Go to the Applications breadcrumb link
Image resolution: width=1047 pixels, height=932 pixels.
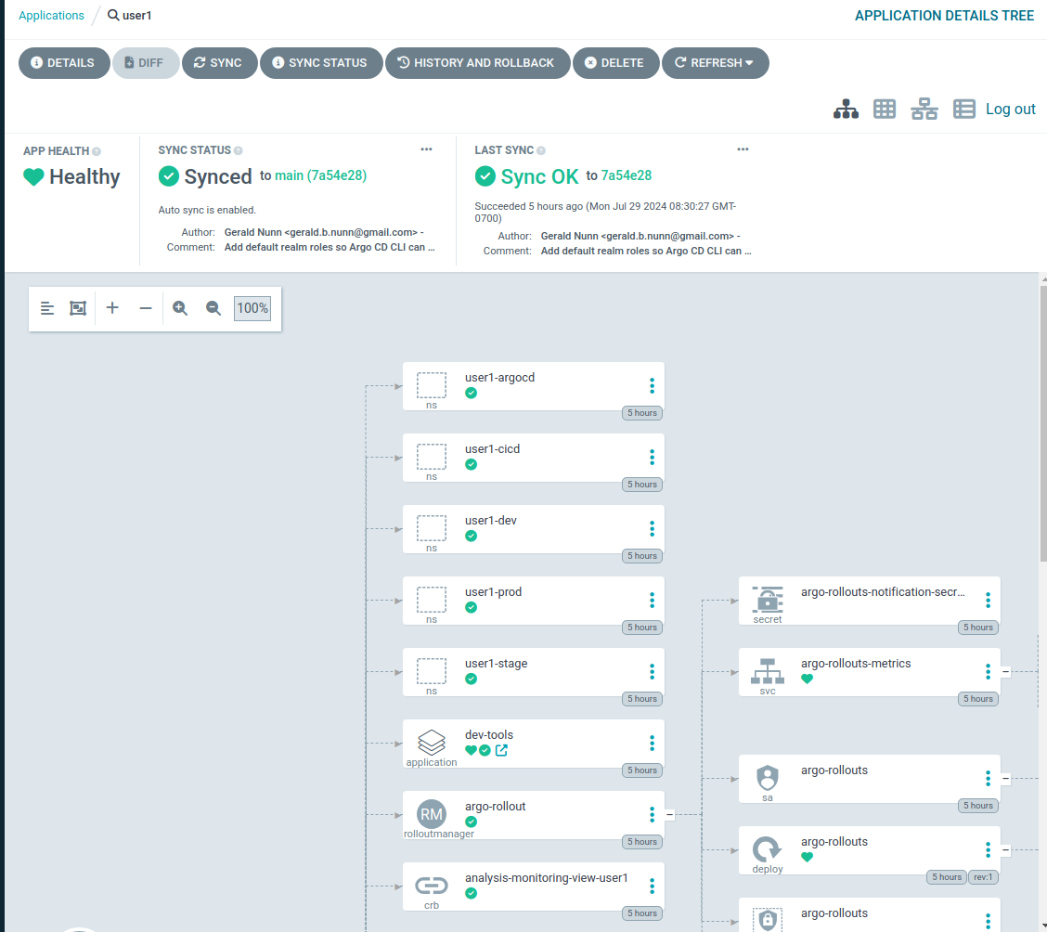pyautogui.click(x=51, y=16)
